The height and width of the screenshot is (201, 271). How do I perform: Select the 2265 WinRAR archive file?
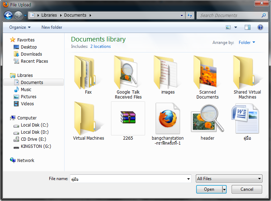click(x=128, y=118)
